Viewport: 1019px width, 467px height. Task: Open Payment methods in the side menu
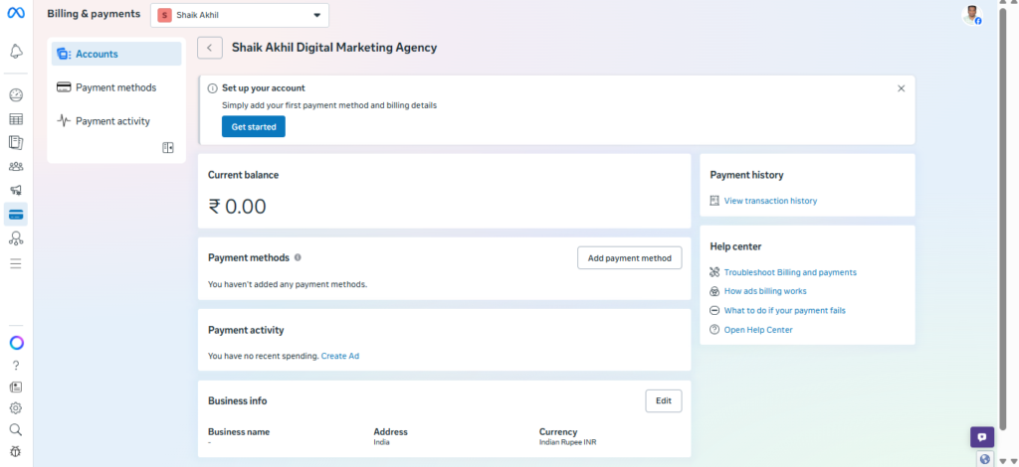[x=117, y=87]
